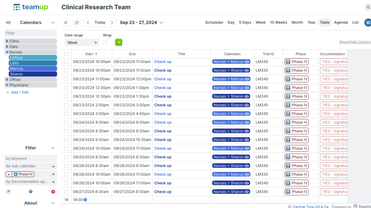Click the green plus add-event button
371x208 pixels.
click(x=119, y=43)
